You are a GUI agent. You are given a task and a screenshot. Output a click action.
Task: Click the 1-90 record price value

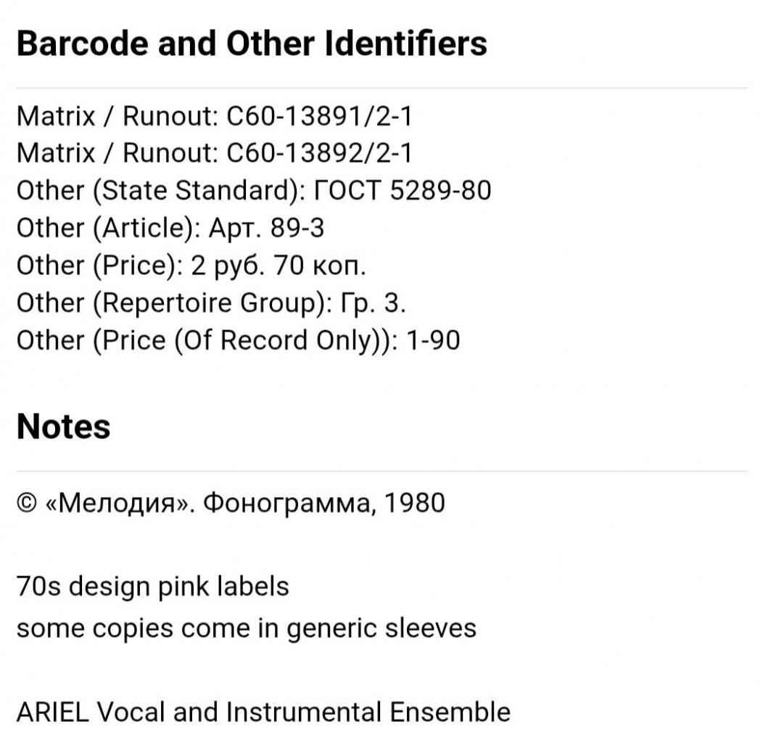433,340
